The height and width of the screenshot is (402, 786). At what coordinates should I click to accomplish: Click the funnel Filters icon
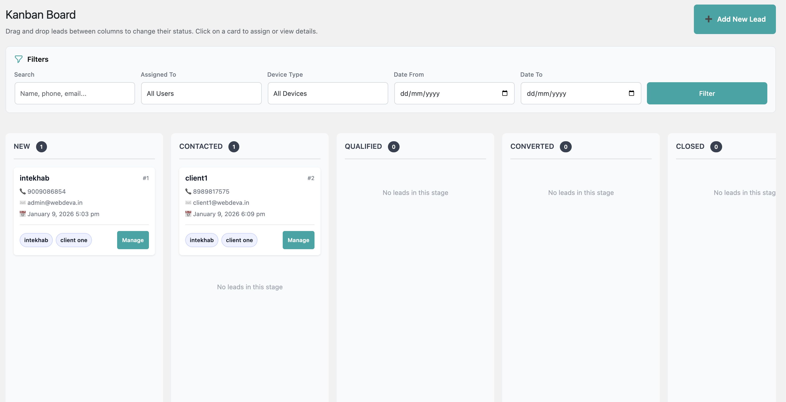19,59
